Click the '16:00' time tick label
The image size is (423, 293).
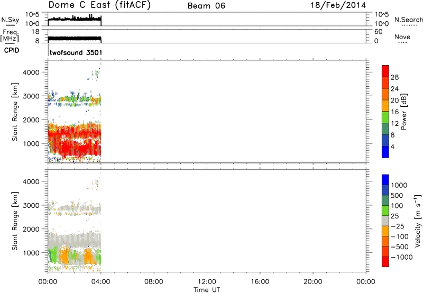click(260, 282)
